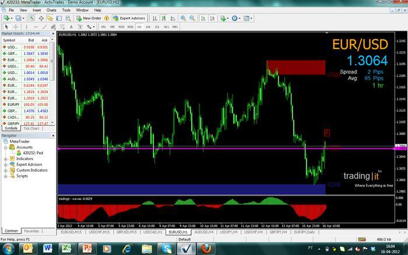Switch timeframe to H1
The image size is (408, 255).
tap(139, 27)
